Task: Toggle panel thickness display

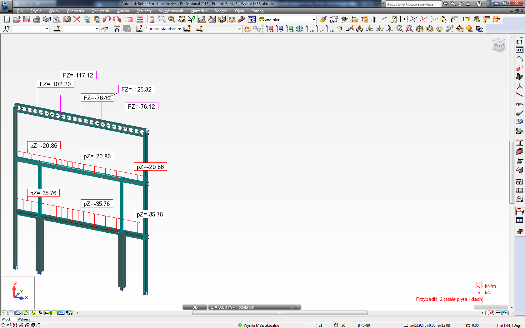Action: tap(47, 313)
